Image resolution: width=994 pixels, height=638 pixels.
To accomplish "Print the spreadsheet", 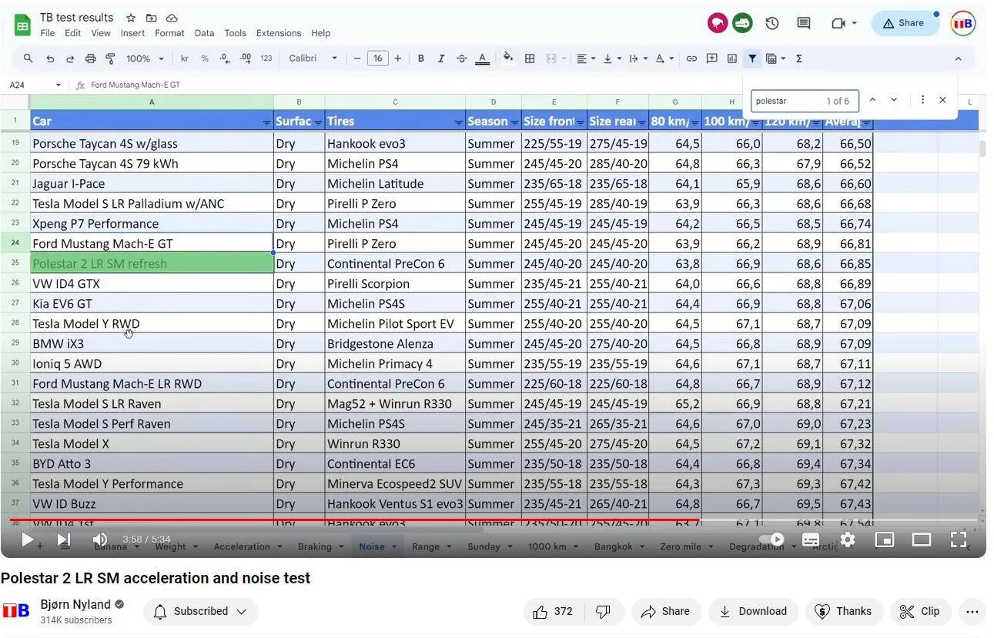I will coord(90,58).
